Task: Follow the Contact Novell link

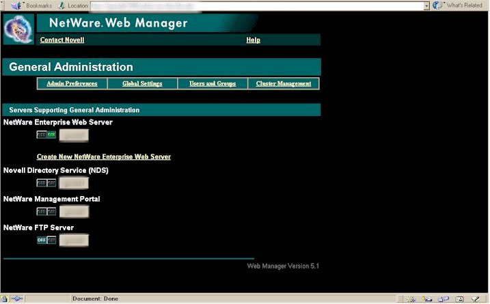Action: point(62,40)
